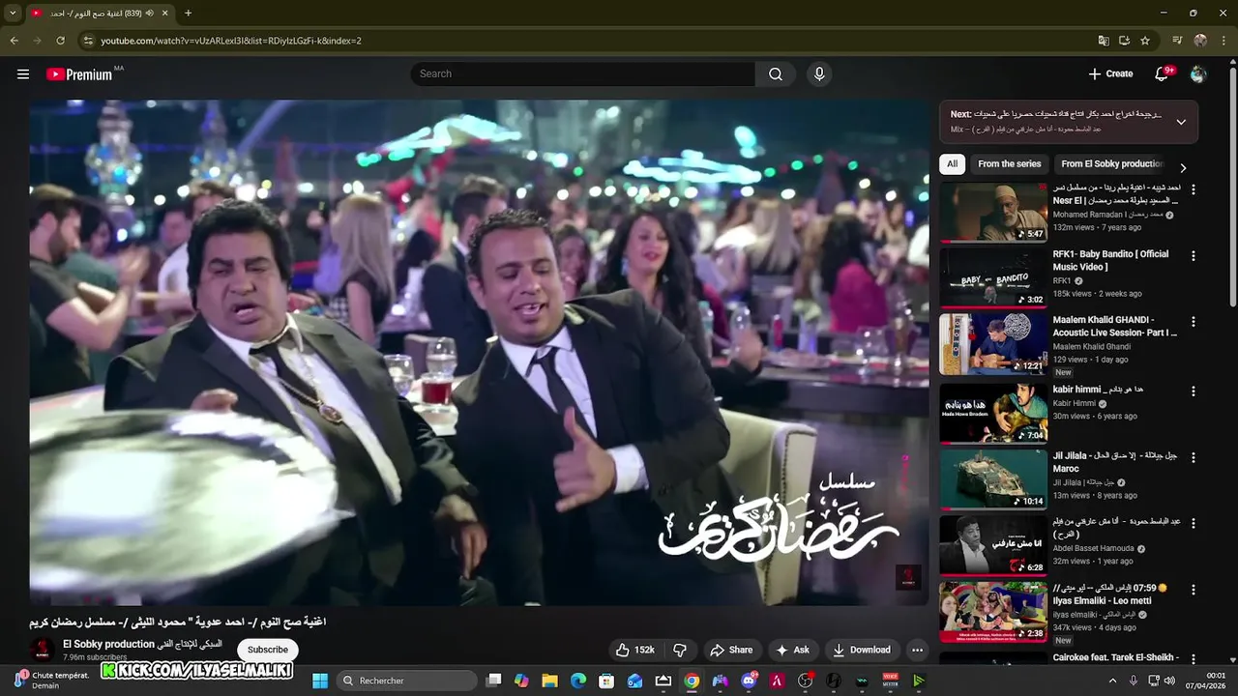Click the Ask button
This screenshot has height=696, width=1238.
(792, 650)
